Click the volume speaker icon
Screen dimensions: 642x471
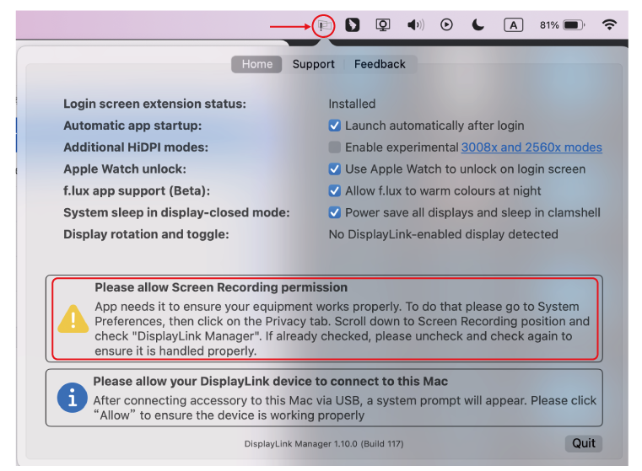(415, 25)
